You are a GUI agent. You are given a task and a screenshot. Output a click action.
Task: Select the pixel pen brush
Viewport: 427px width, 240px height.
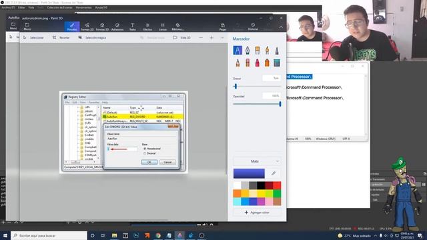point(277,51)
